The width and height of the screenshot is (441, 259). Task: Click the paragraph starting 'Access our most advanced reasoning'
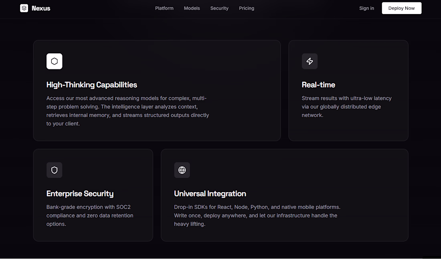pos(127,111)
